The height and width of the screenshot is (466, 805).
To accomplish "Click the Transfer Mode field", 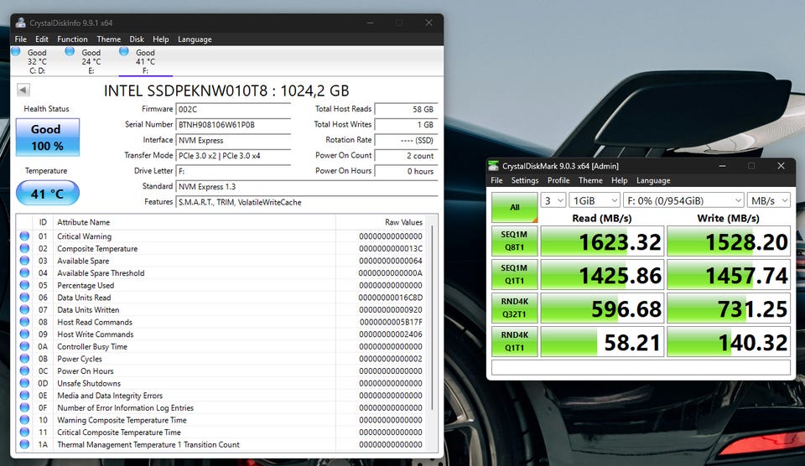I will pos(234,156).
